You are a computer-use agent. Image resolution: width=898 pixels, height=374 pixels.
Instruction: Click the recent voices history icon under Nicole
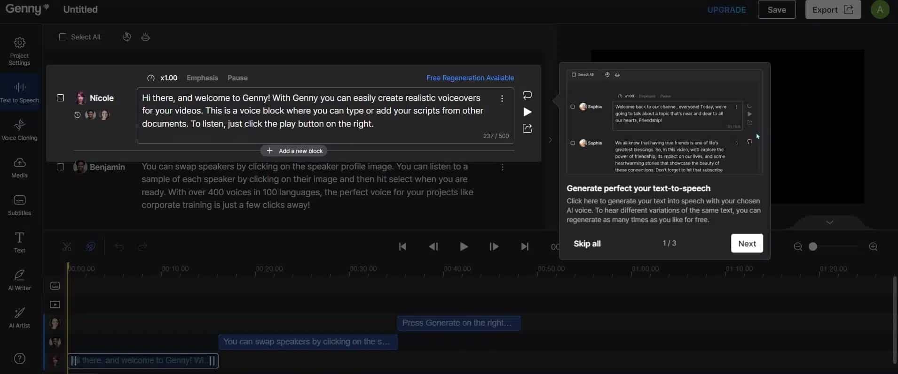pyautogui.click(x=78, y=114)
